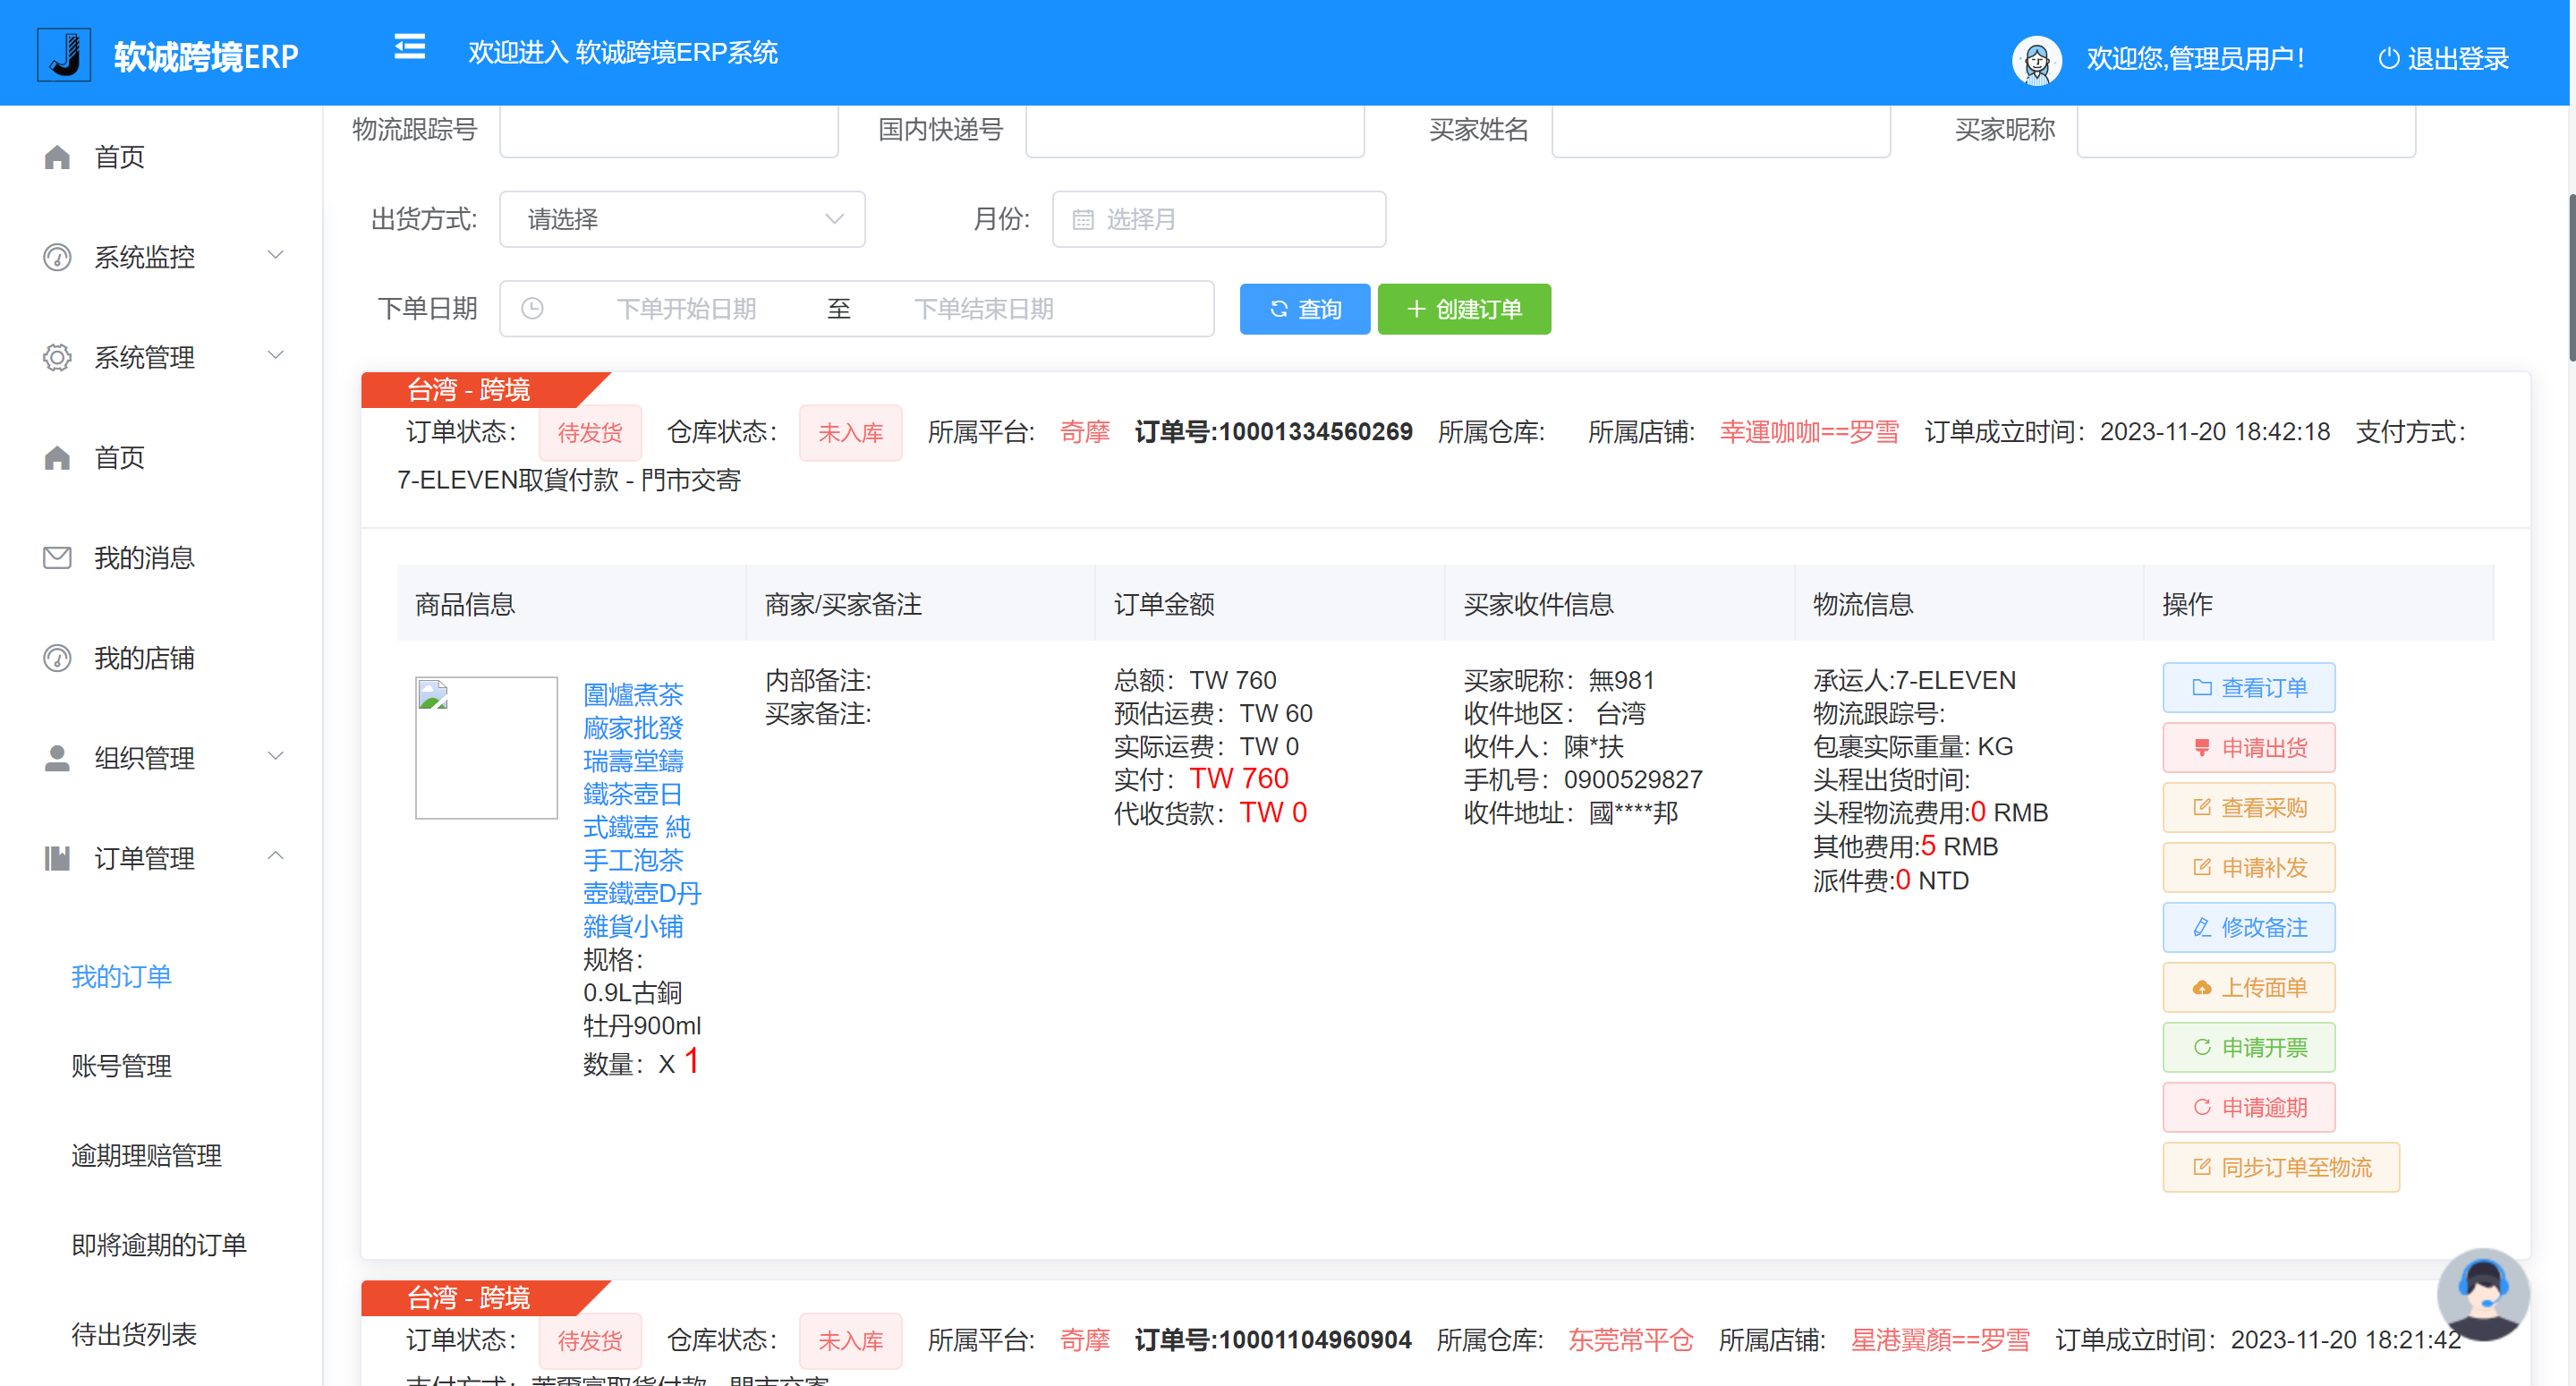This screenshot has height=1386, width=2576.
Task: Click the administrator avatar icon
Action: pyautogui.click(x=2036, y=60)
